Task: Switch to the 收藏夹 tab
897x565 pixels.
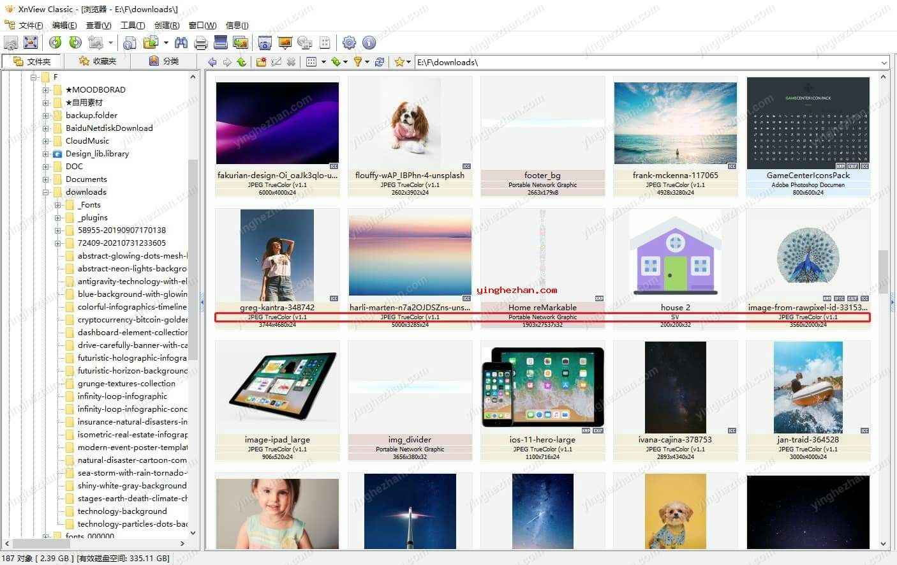Action: coord(98,61)
